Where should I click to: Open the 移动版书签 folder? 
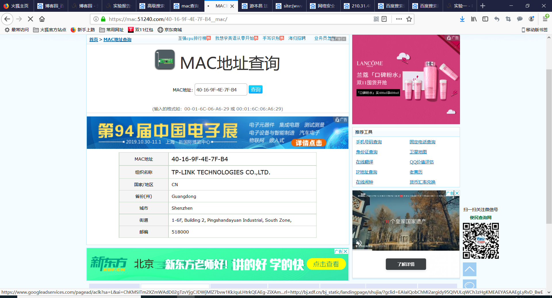coord(535,30)
